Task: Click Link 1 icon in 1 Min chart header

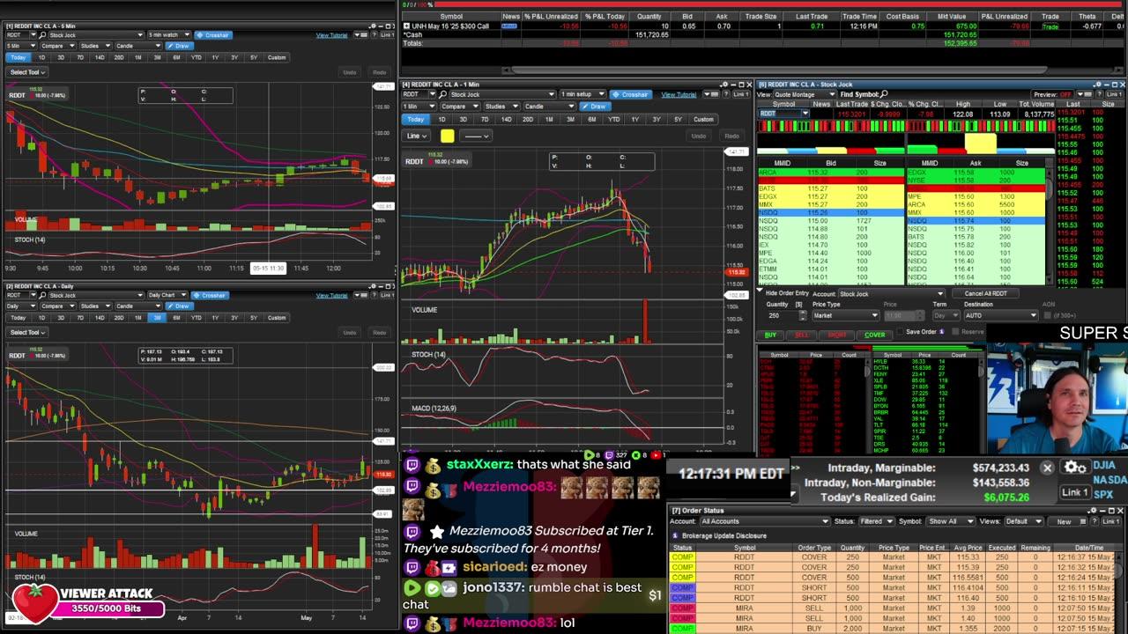Action: tap(739, 94)
